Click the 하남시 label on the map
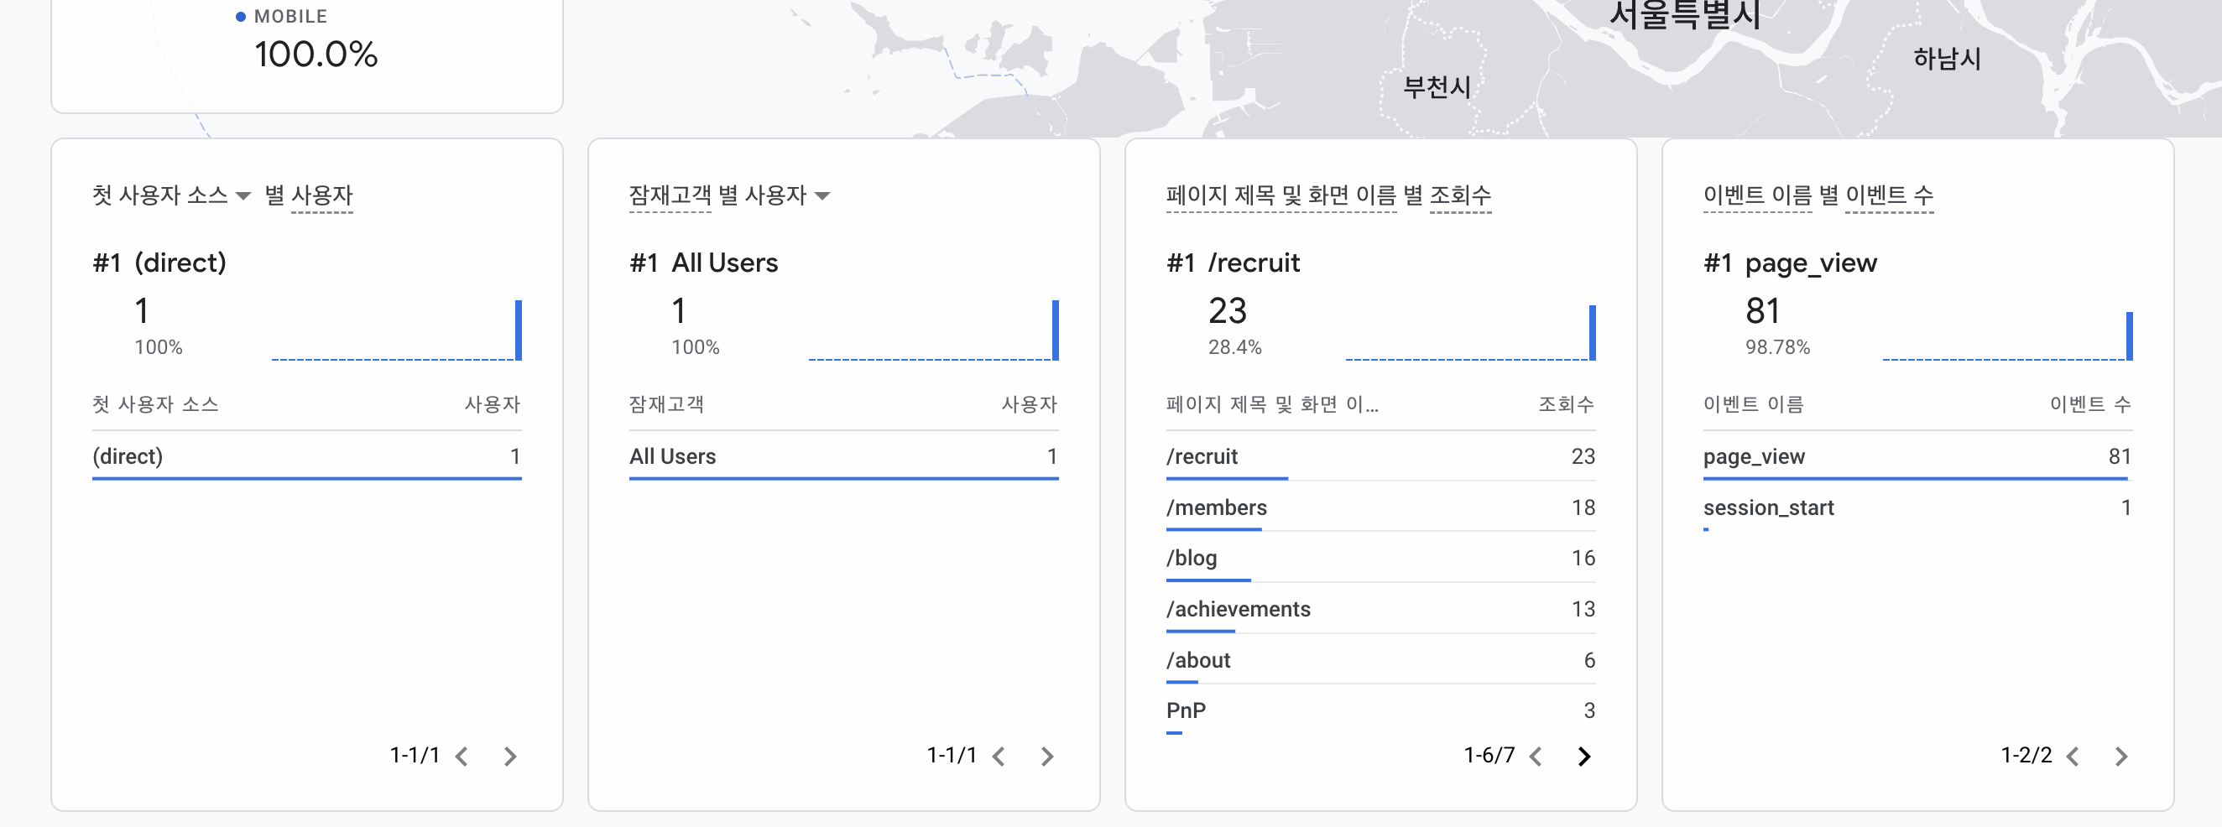Viewport: 2222px width, 827px height. 1947,59
